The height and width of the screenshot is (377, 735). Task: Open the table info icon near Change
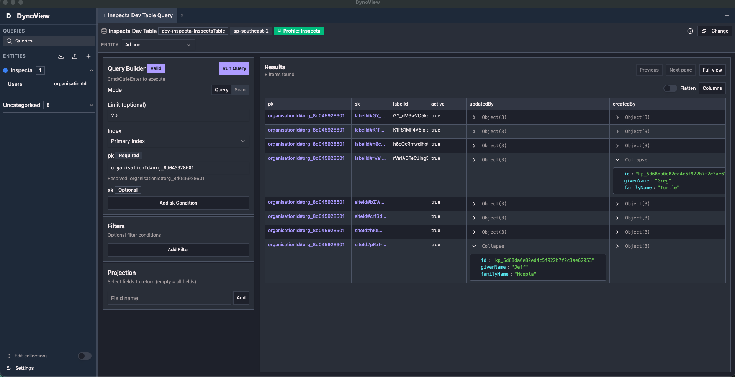(690, 31)
